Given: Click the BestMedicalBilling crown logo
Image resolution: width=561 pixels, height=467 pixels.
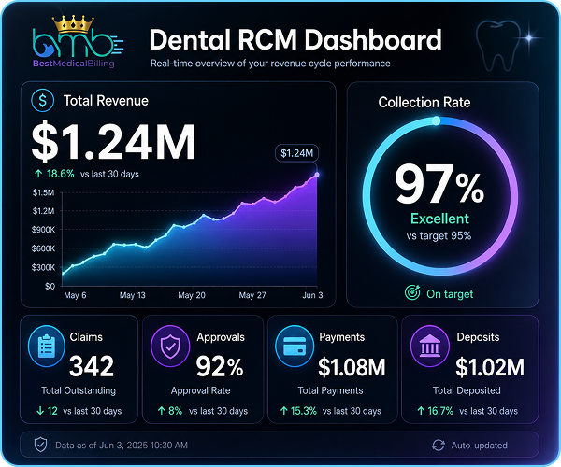Looking at the screenshot, I should coord(77,41).
